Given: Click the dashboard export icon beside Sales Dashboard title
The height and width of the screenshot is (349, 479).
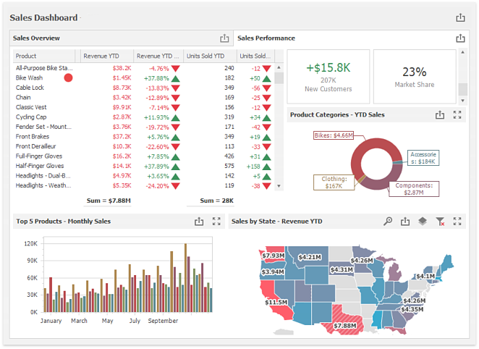Looking at the screenshot, I should point(460,18).
